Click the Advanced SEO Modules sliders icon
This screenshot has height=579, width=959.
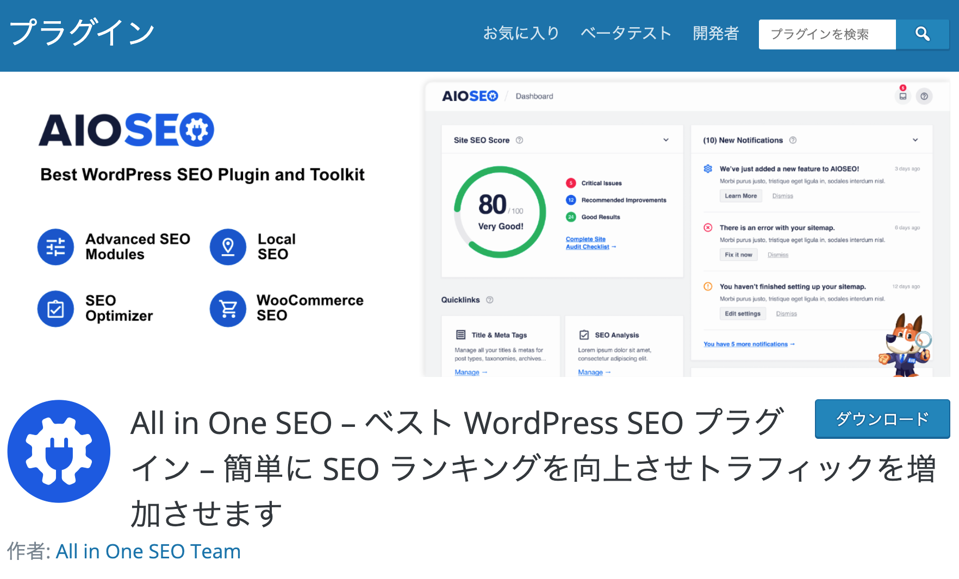click(x=55, y=247)
